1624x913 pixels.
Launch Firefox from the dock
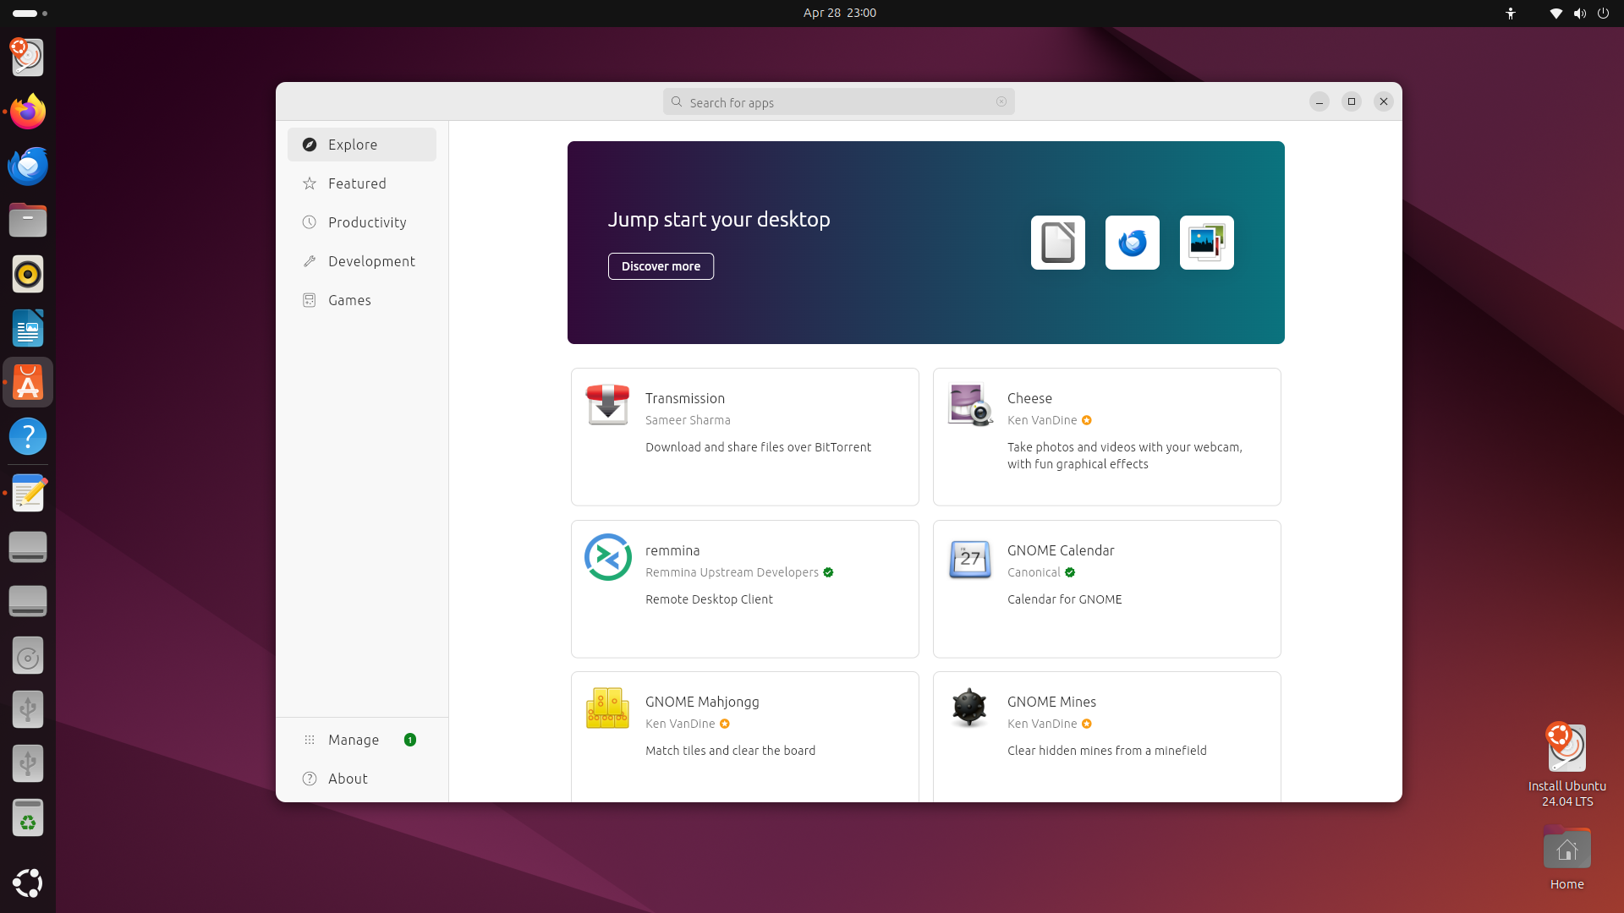click(x=28, y=112)
